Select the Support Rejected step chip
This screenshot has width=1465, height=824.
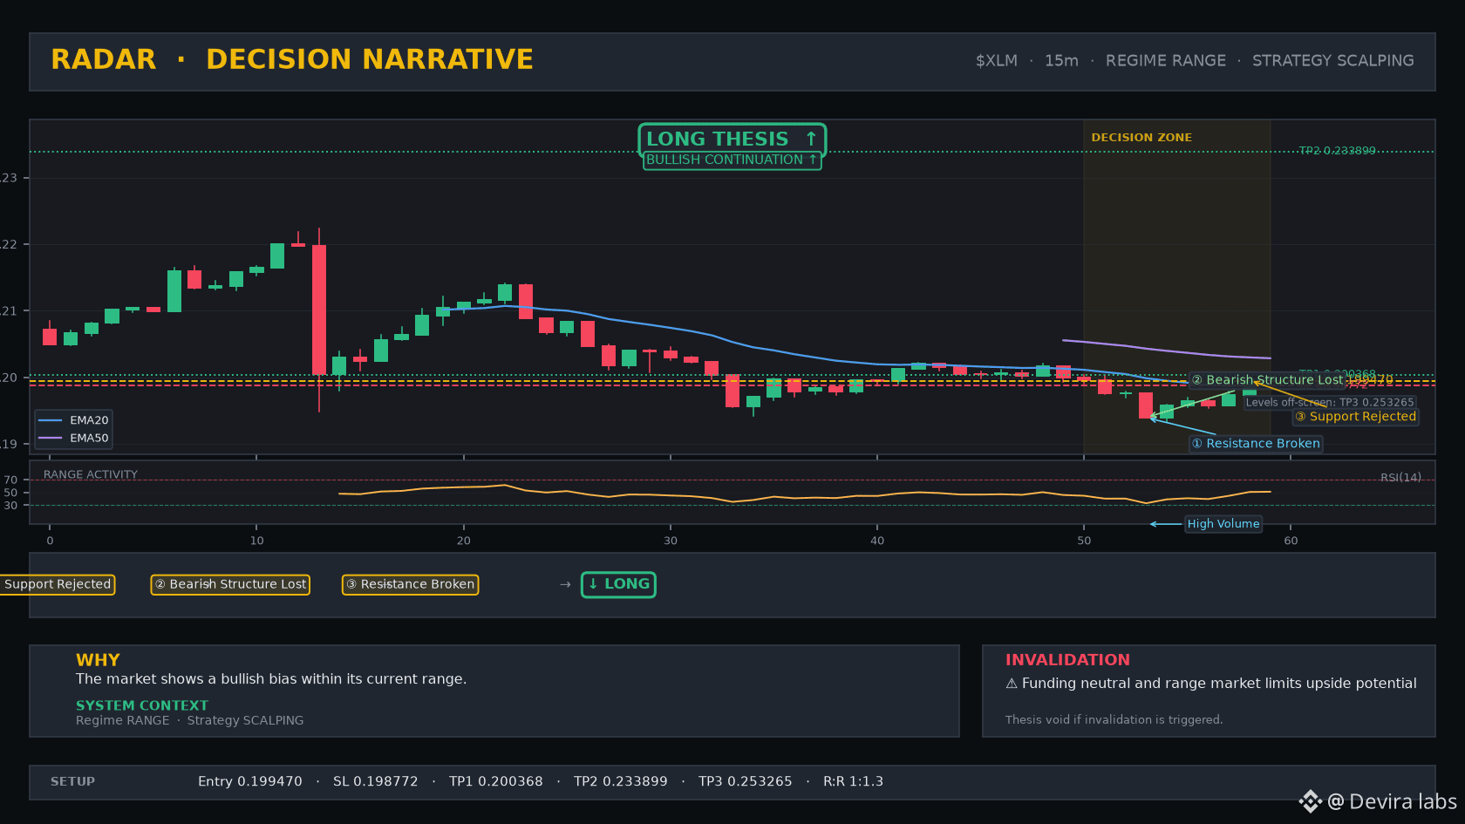coord(58,584)
